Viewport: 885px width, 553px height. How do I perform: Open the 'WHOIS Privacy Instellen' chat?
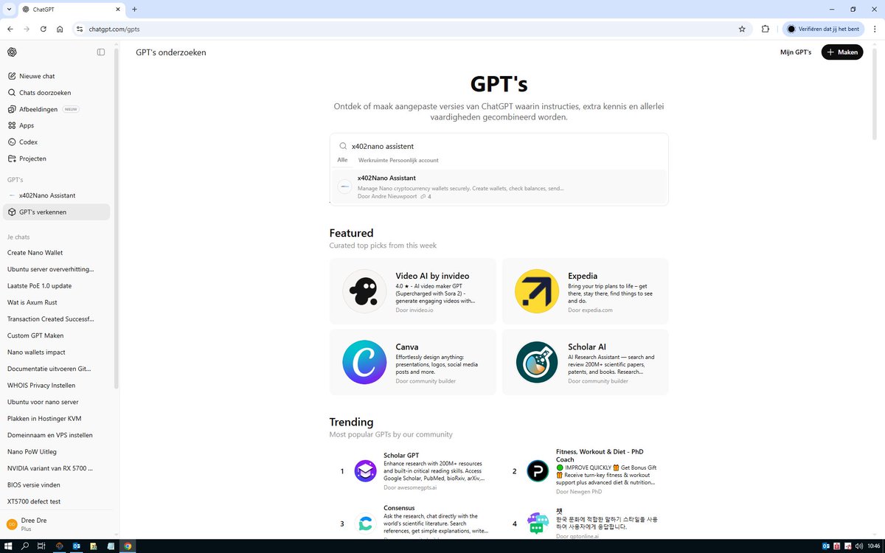tap(57, 386)
